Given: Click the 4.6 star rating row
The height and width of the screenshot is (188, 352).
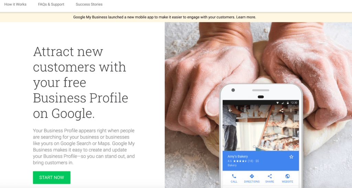Looking at the screenshot, I should click(243, 161).
